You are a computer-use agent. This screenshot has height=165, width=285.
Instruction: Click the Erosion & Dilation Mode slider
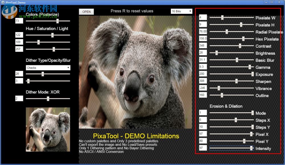click(252, 113)
